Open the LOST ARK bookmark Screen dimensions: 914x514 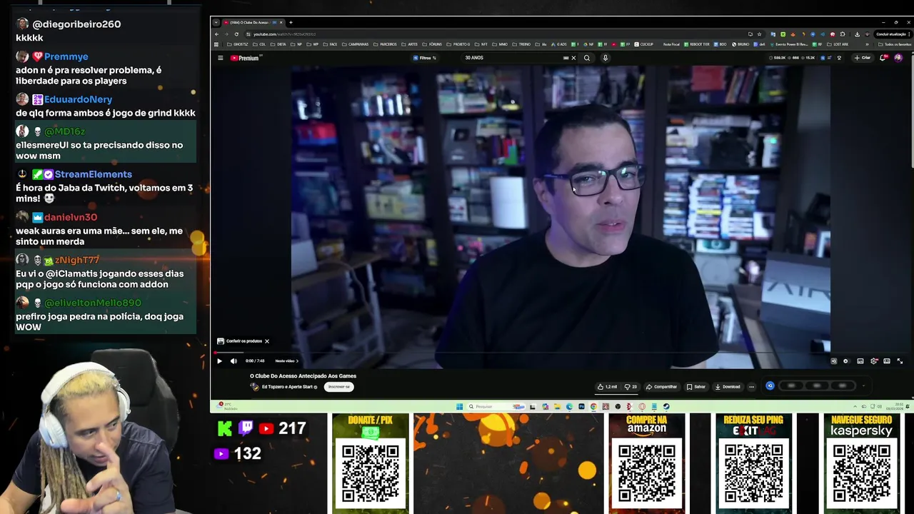click(838, 44)
